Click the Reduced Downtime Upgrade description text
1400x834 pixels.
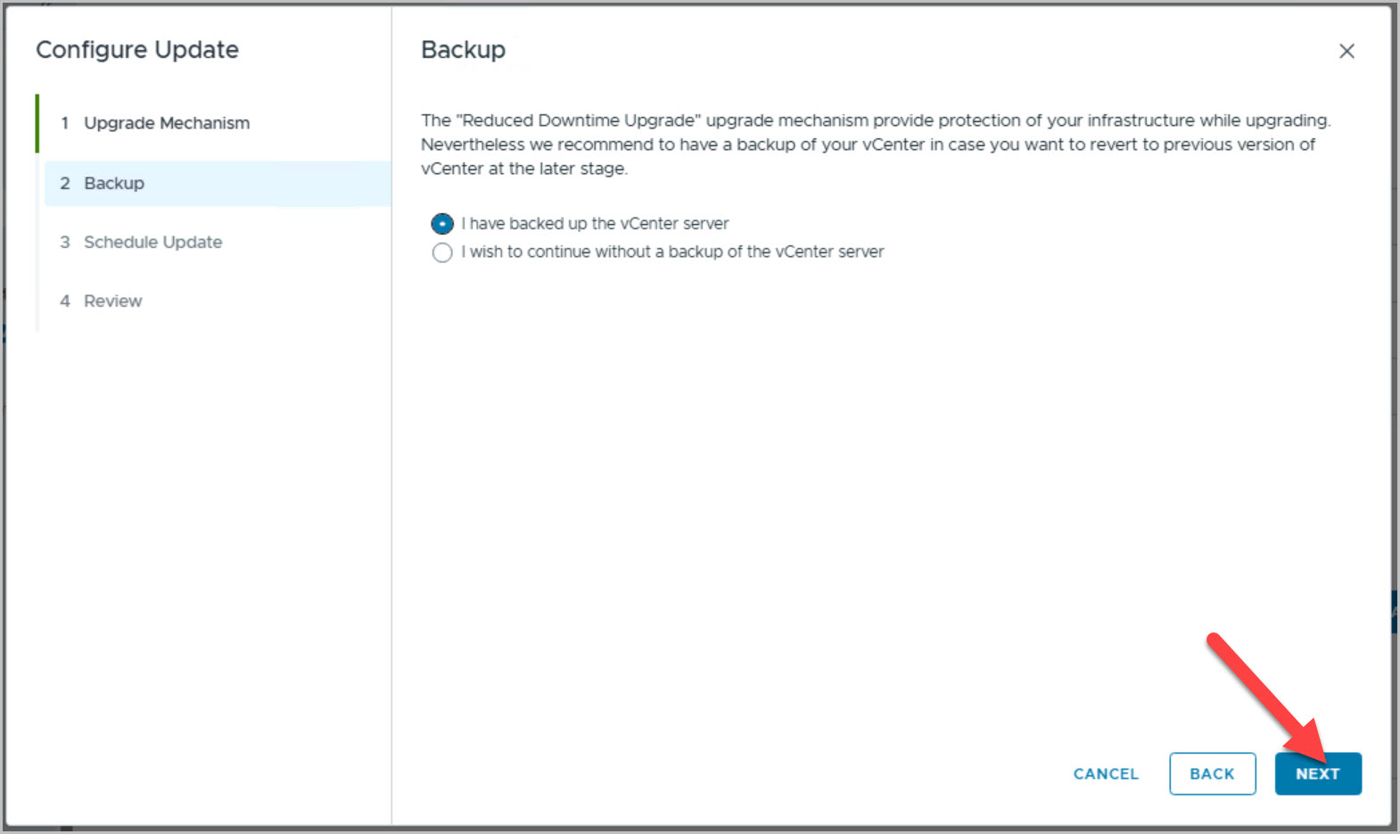(x=874, y=145)
